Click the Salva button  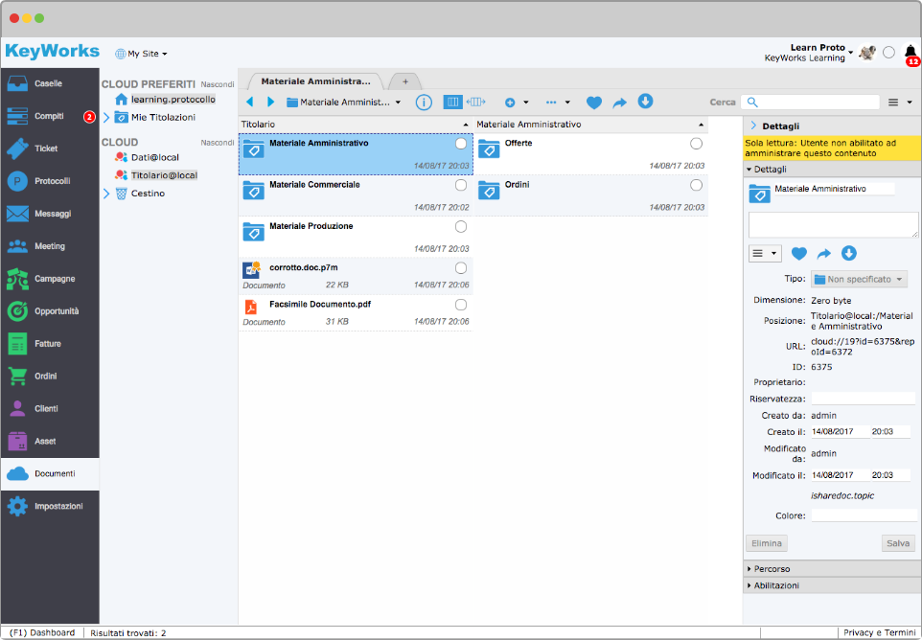point(898,543)
